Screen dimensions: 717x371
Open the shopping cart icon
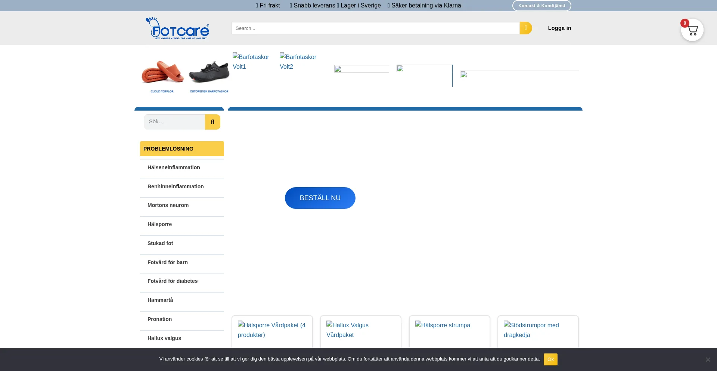pos(692,30)
